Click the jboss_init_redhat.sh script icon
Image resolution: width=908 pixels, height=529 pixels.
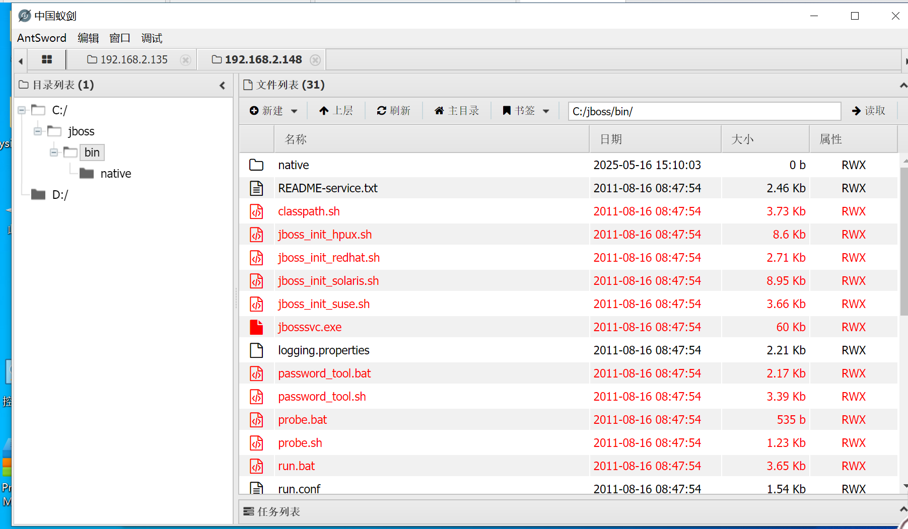(x=256, y=258)
